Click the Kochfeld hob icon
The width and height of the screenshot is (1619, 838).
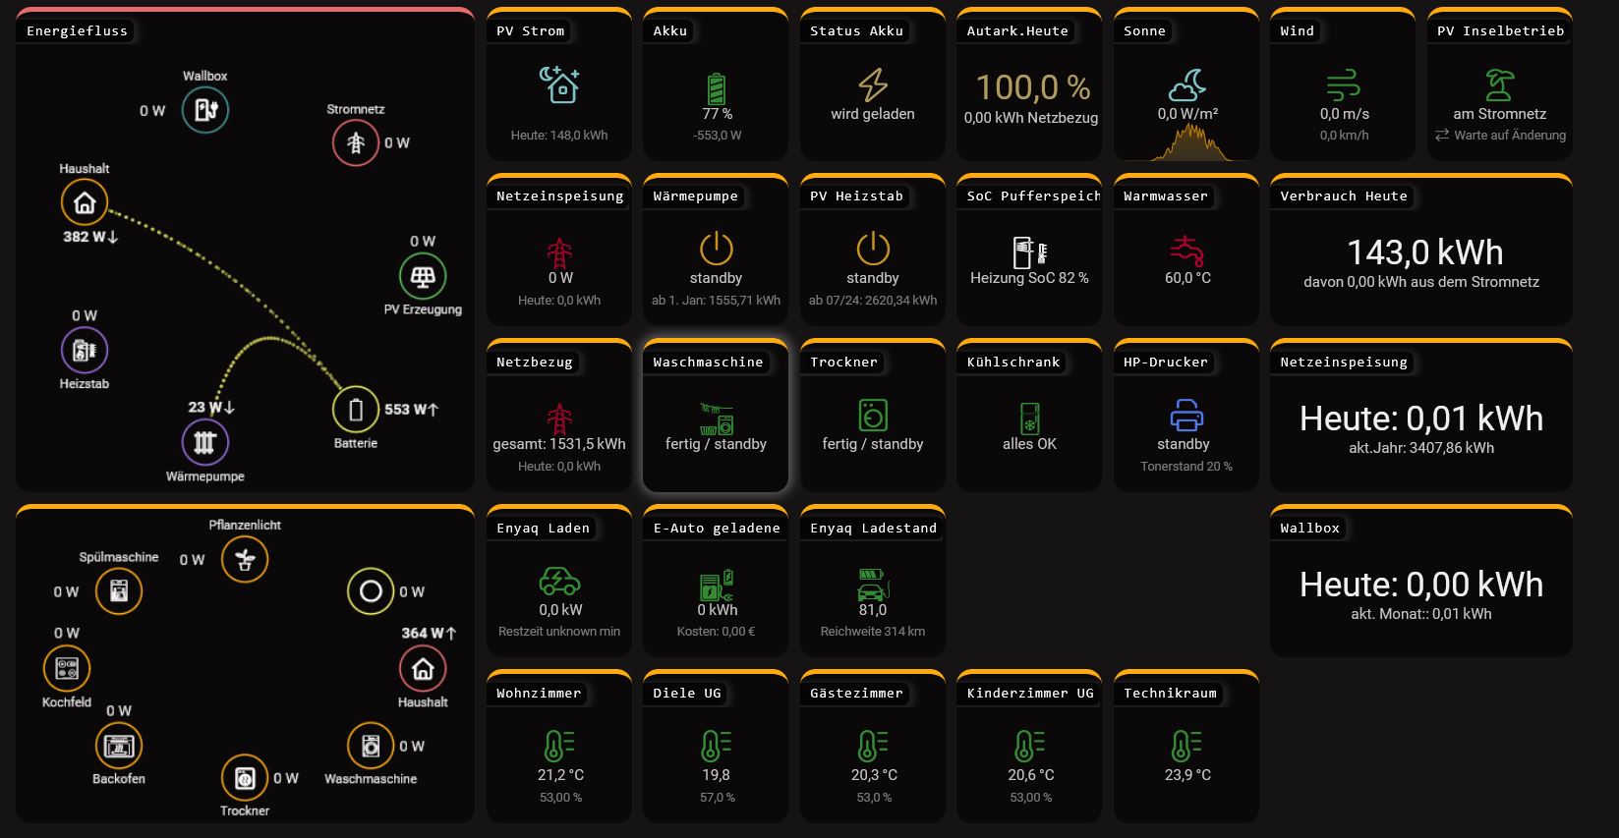pyautogui.click(x=67, y=669)
